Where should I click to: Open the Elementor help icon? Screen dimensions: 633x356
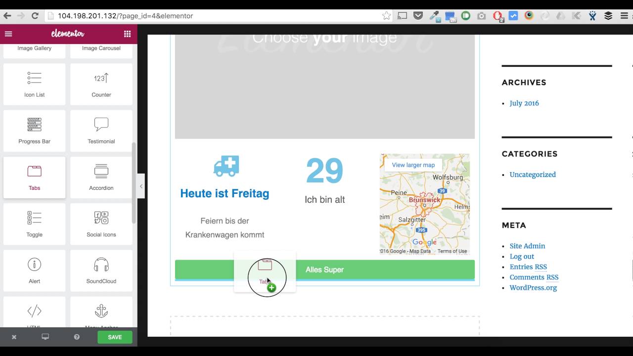coord(77,337)
